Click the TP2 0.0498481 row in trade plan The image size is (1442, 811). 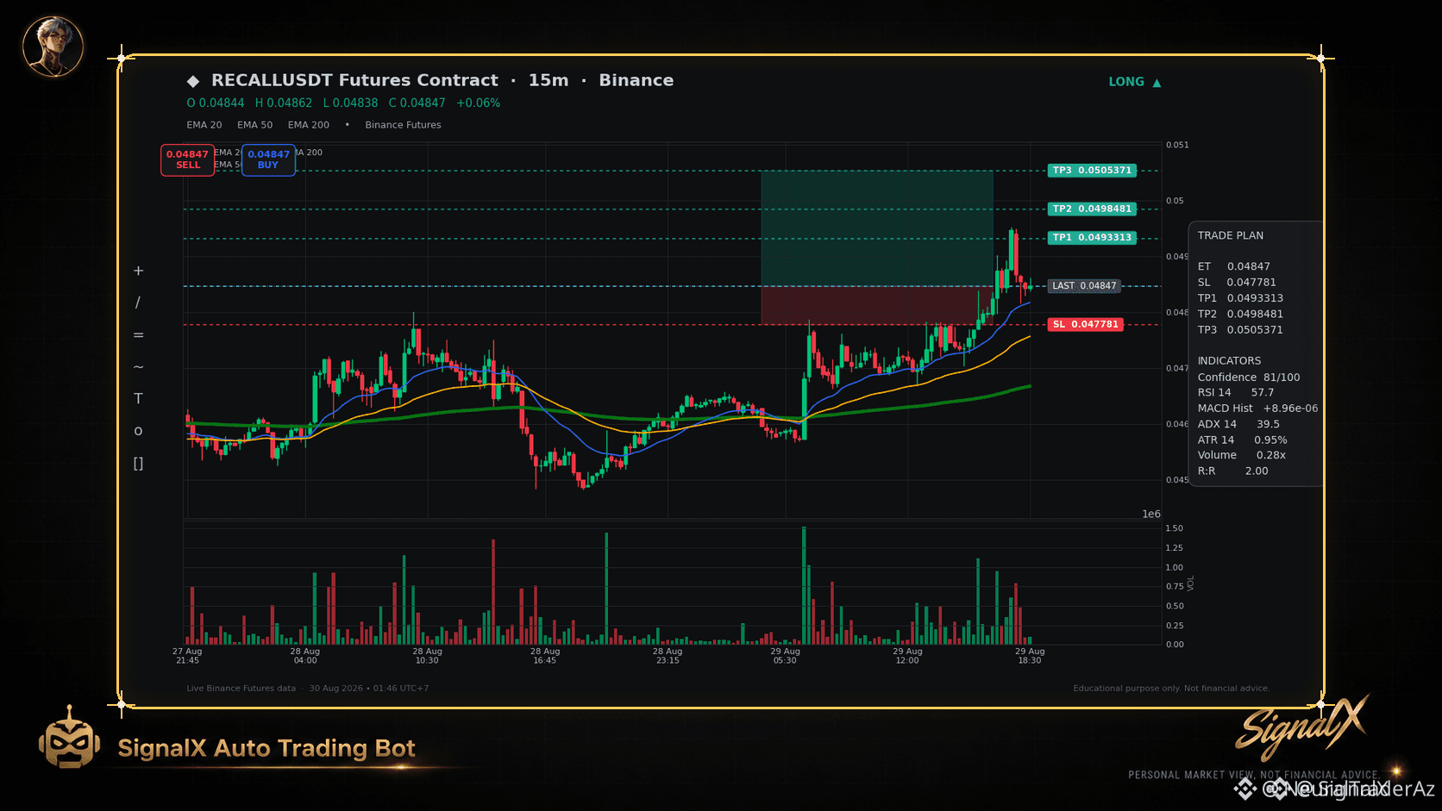[x=1240, y=314]
